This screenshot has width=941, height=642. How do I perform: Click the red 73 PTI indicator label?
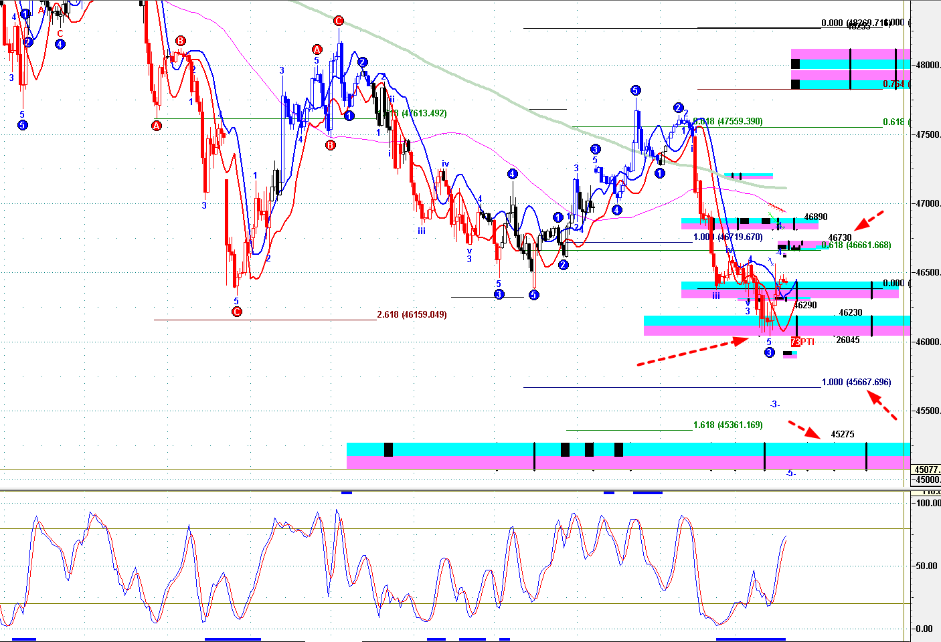click(802, 342)
